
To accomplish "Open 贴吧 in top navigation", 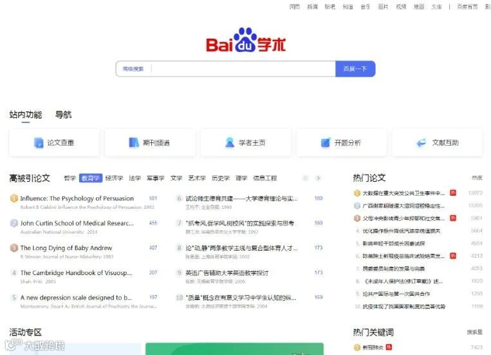I will pyautogui.click(x=329, y=6).
